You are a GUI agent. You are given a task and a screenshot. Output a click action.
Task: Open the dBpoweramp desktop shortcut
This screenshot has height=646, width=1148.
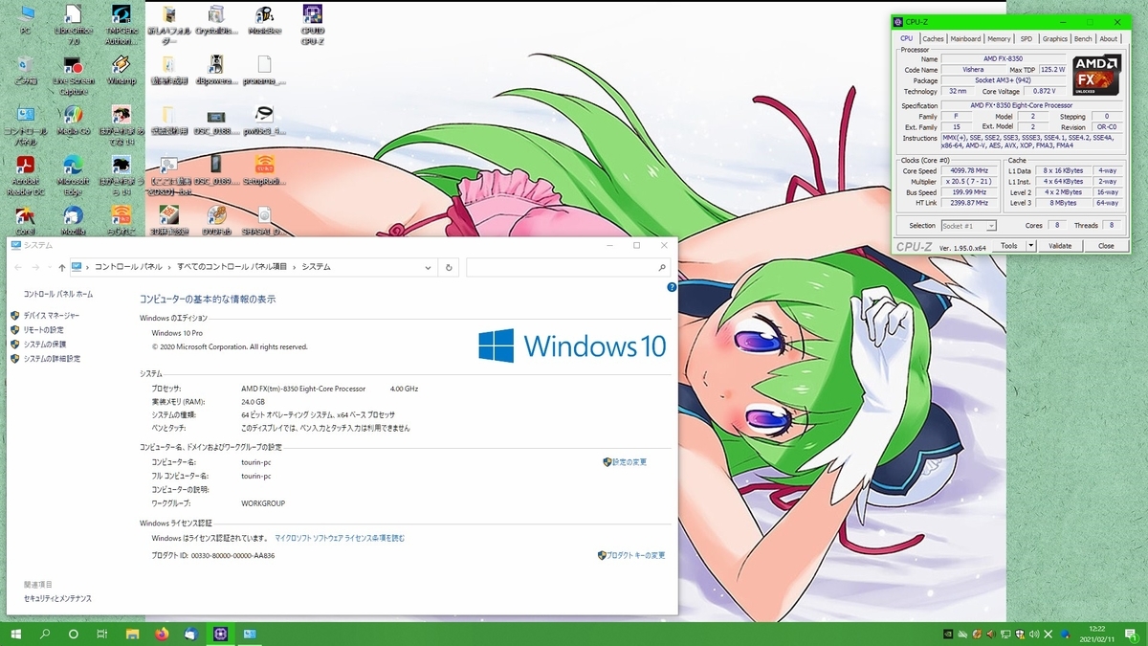(x=216, y=70)
